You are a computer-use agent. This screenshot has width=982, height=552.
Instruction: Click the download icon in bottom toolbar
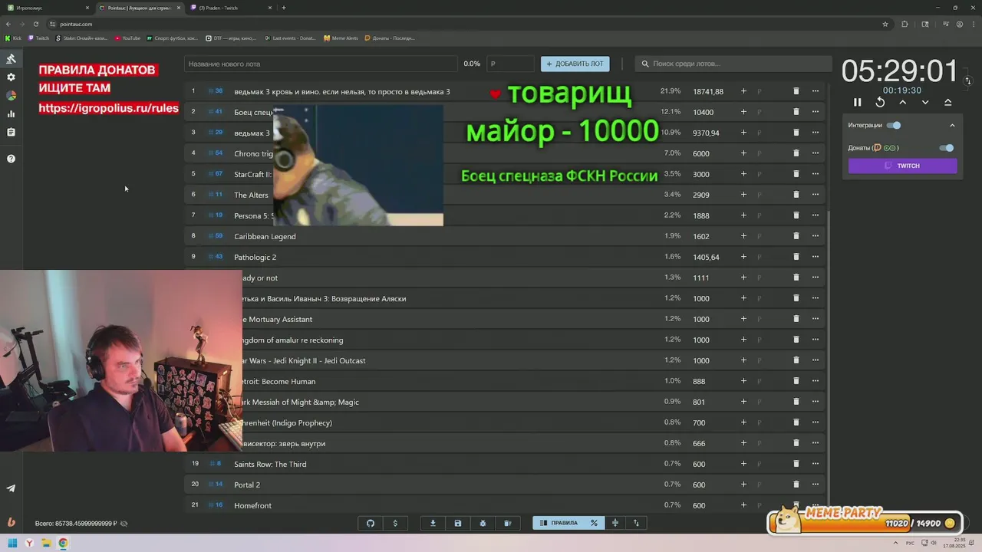tap(433, 523)
